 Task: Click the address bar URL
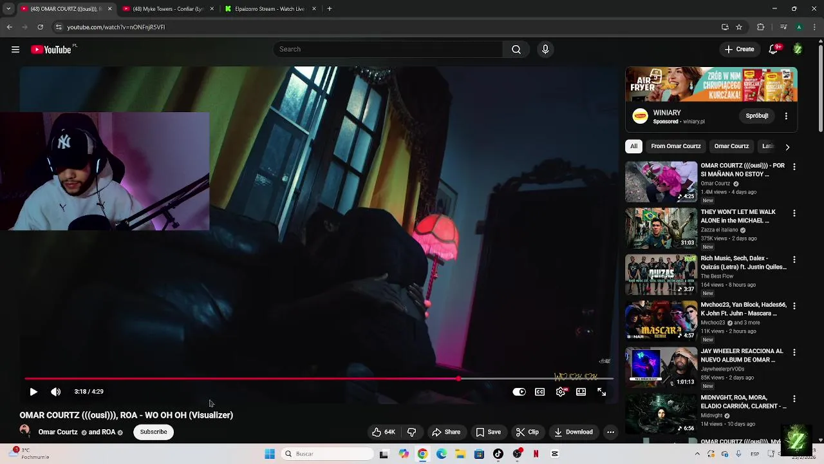pyautogui.click(x=116, y=27)
